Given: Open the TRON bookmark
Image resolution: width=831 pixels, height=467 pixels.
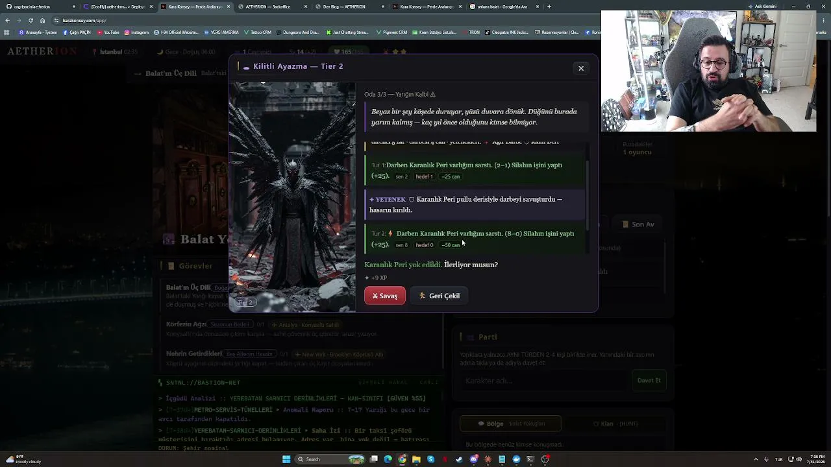Looking at the screenshot, I should pyautogui.click(x=471, y=32).
